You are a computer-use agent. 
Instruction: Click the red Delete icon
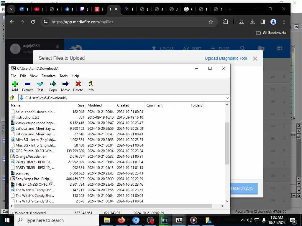pos(78,86)
